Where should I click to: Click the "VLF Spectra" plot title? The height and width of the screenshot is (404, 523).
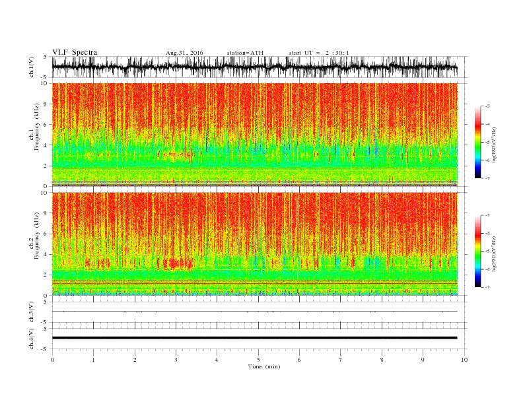[75, 52]
